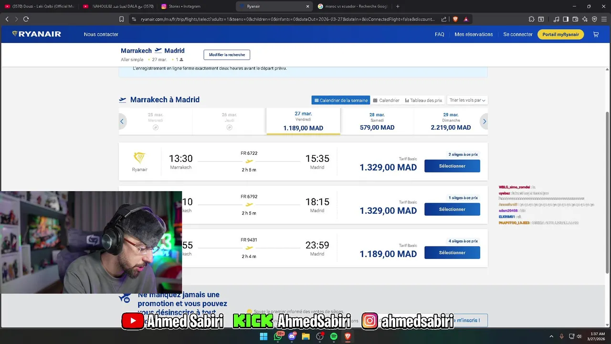
Task: Click the share icon in the address bar
Action: [x=444, y=19]
